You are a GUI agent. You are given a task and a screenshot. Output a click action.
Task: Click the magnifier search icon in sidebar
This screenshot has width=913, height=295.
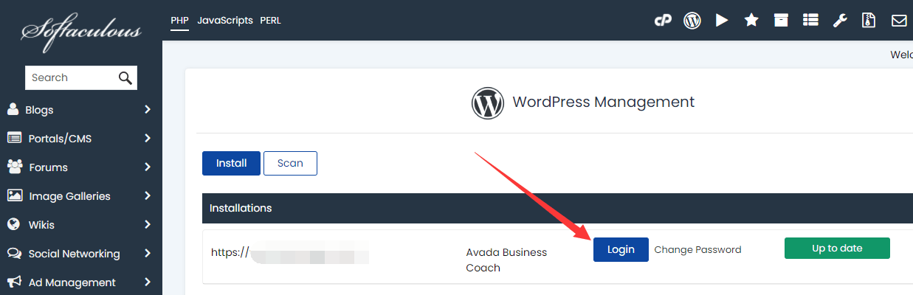click(125, 77)
